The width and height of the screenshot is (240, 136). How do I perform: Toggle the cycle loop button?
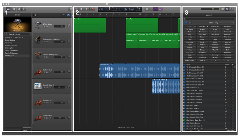click(x=147, y=9)
